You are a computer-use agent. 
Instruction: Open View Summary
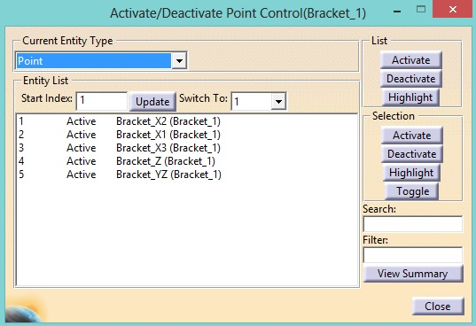(413, 274)
